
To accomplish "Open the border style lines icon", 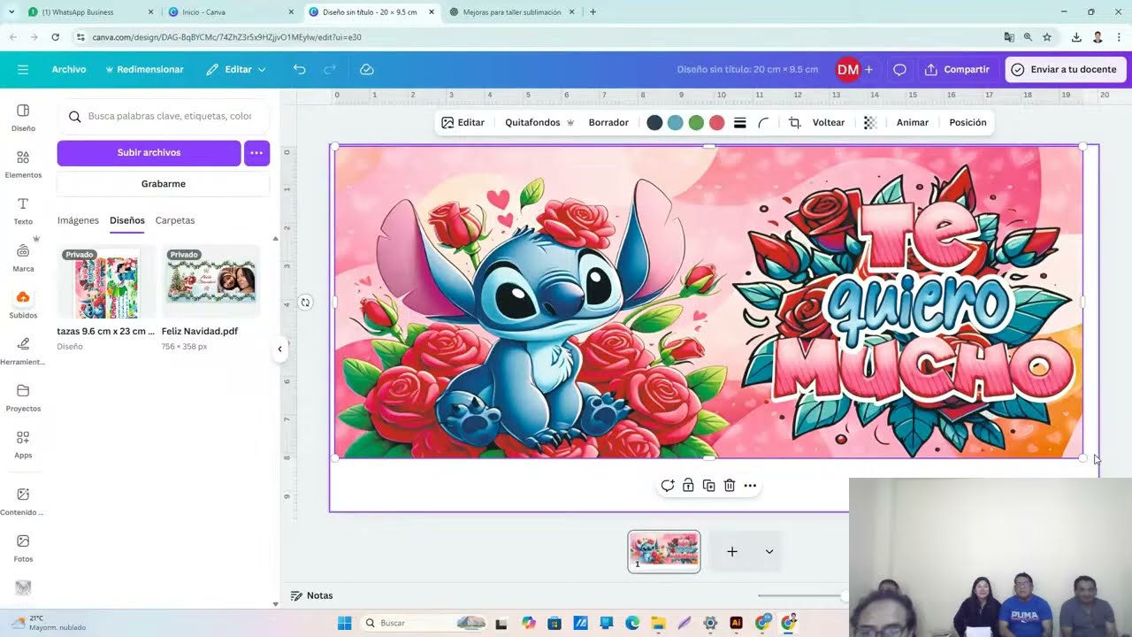I will (x=740, y=123).
